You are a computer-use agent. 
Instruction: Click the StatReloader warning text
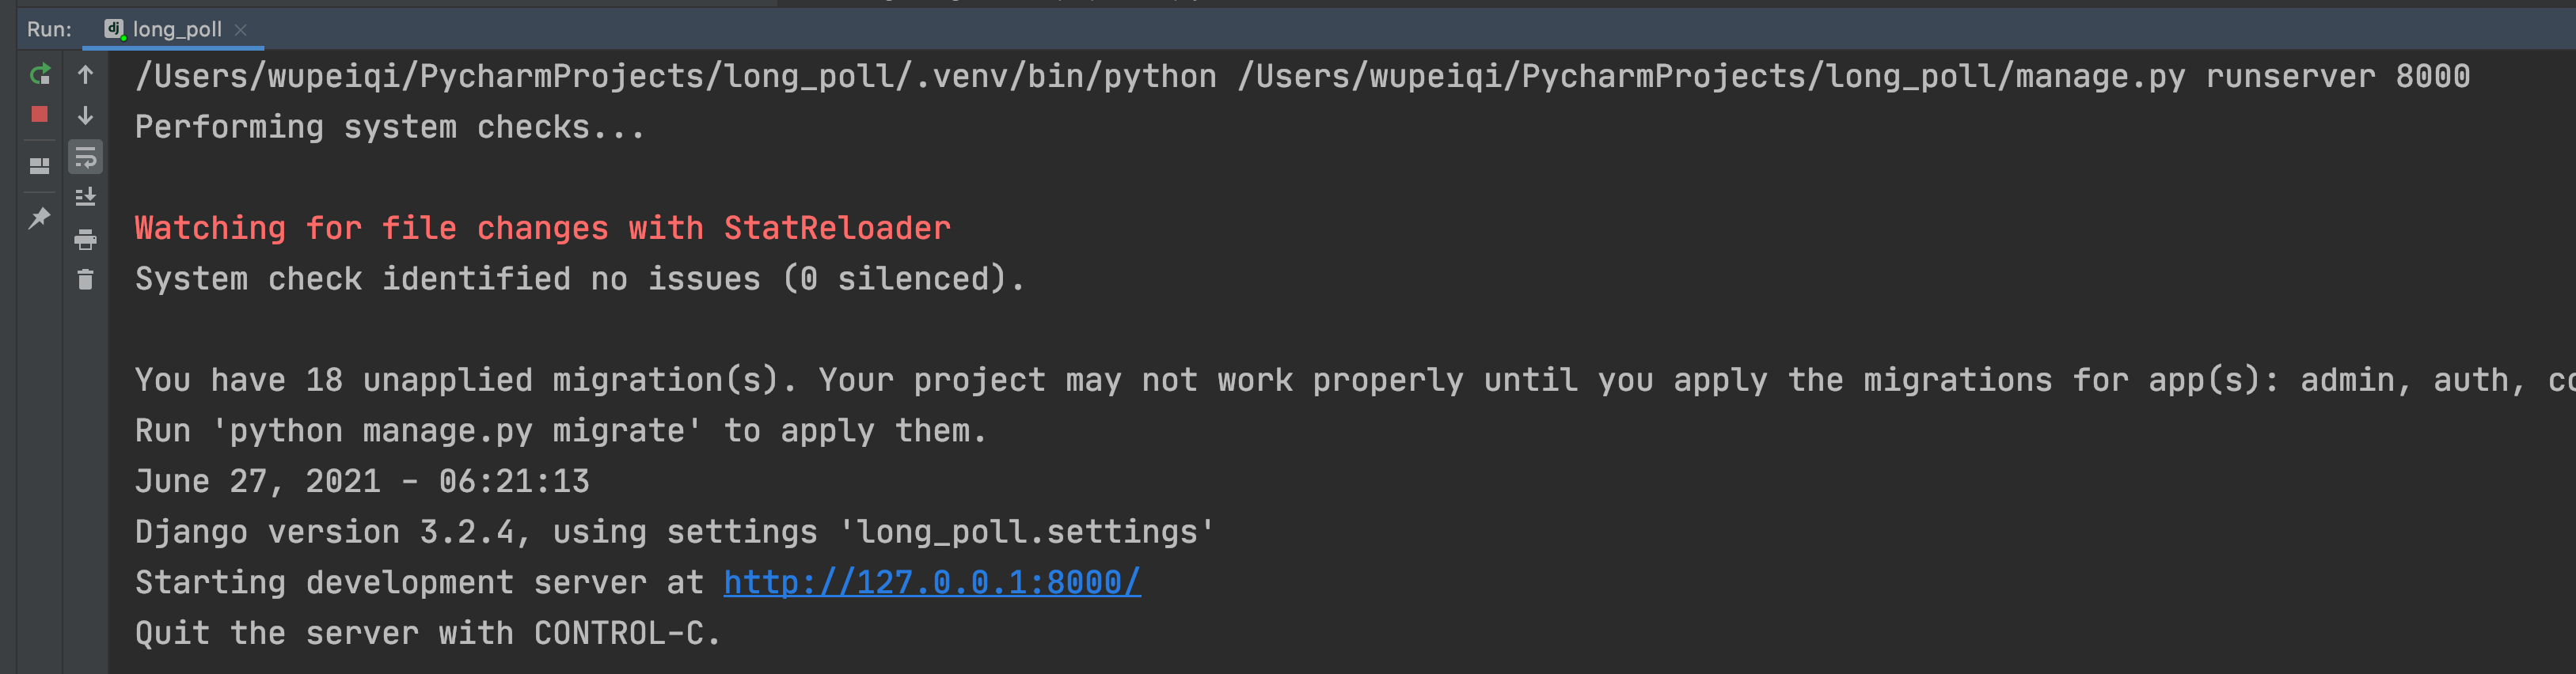(x=541, y=227)
